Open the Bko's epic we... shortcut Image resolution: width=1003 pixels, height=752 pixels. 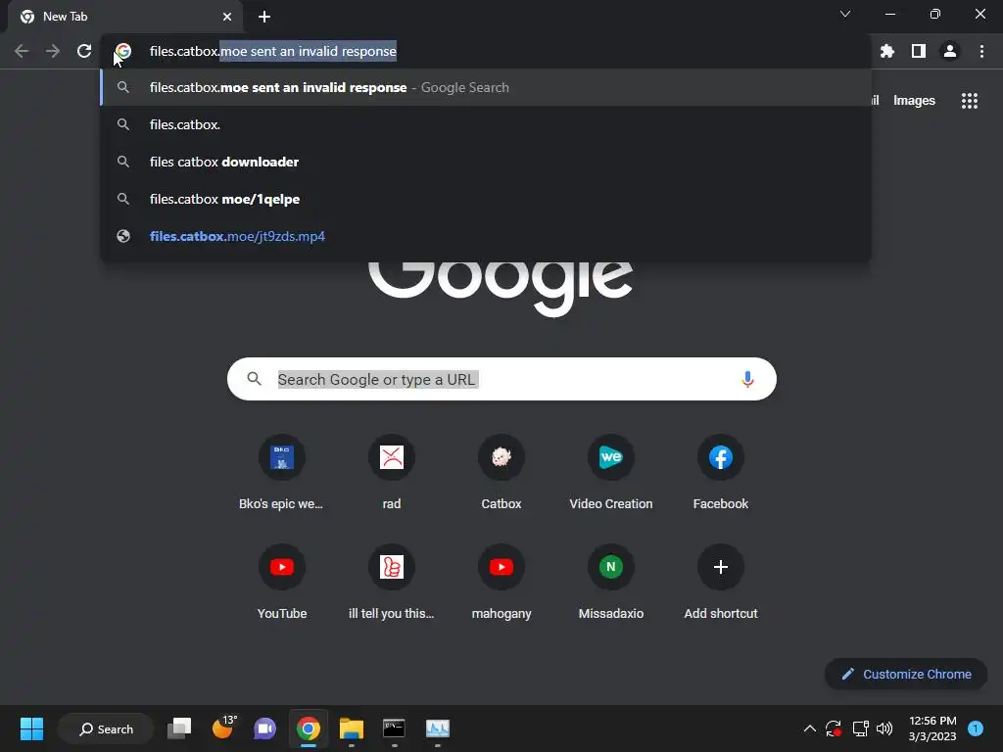pos(281,473)
